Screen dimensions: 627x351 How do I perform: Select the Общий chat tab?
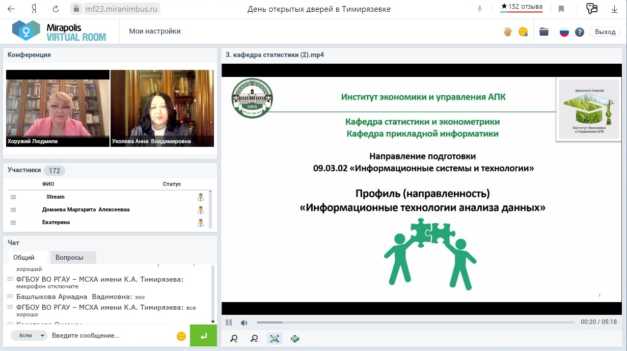(x=24, y=258)
